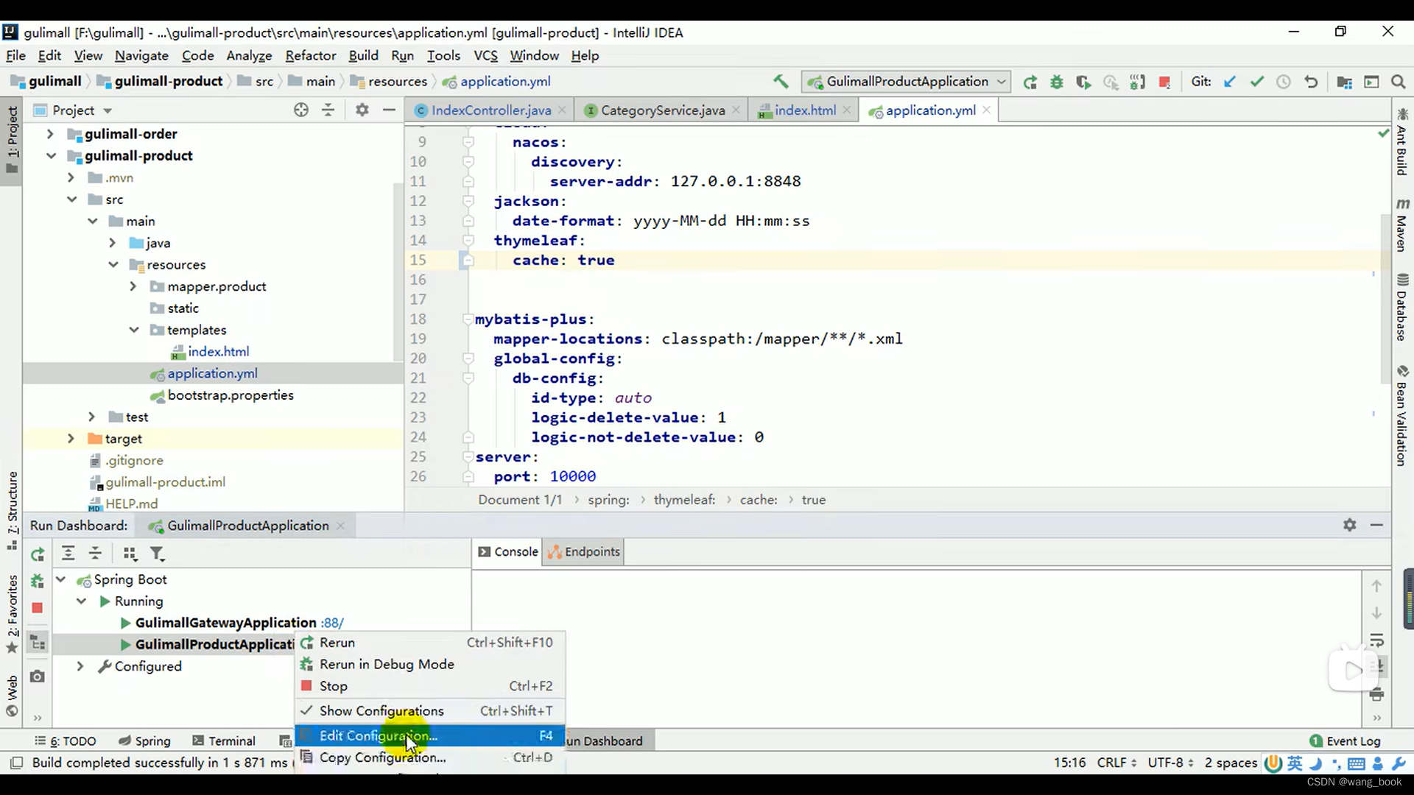This screenshot has width=1414, height=795.
Task: Open Database side tool window
Action: pyautogui.click(x=1402, y=306)
